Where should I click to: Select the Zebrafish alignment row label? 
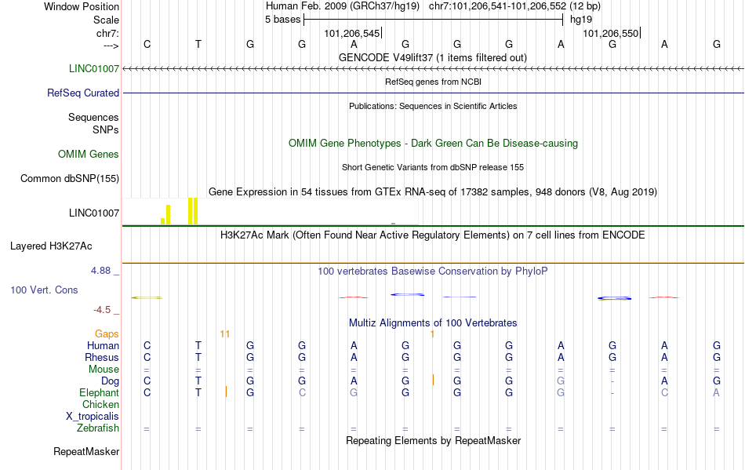pyautogui.click(x=98, y=428)
